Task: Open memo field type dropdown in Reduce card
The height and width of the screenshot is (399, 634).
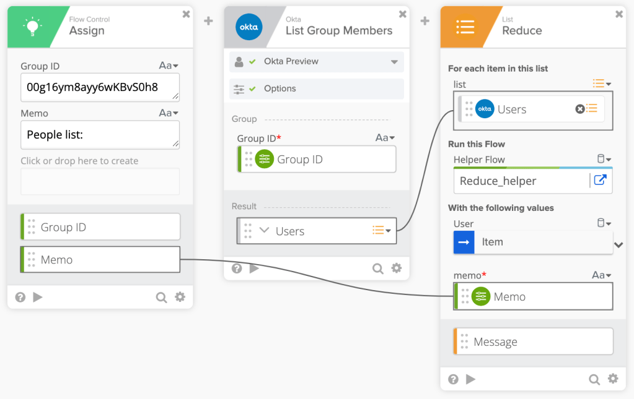Action: (601, 275)
